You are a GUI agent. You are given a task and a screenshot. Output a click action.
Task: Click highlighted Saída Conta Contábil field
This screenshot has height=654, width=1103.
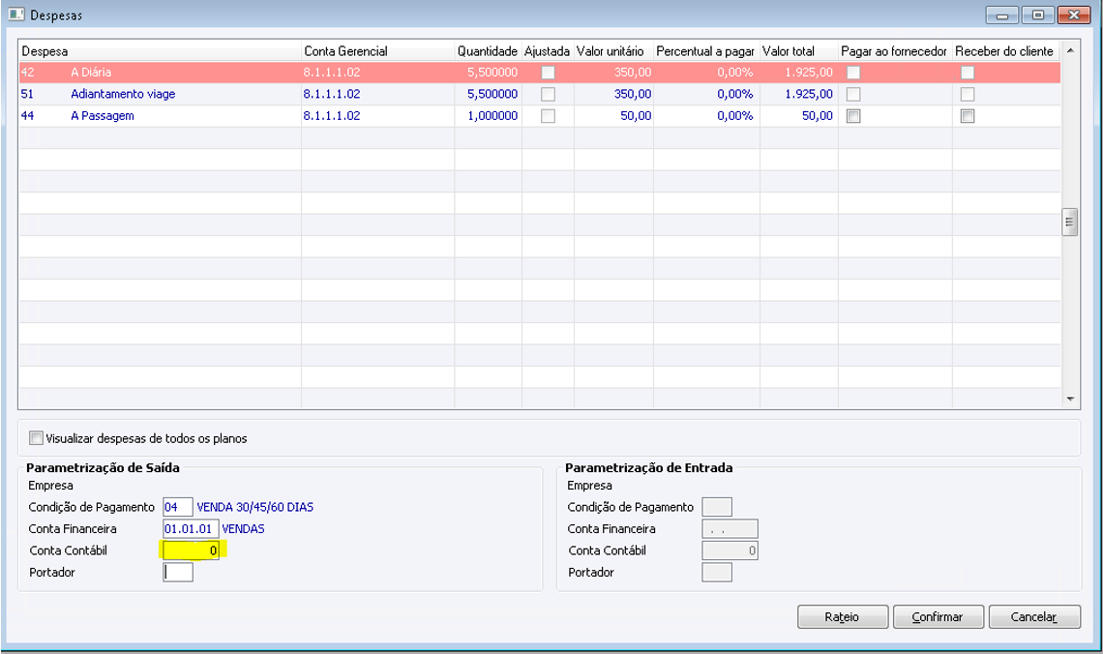191,550
